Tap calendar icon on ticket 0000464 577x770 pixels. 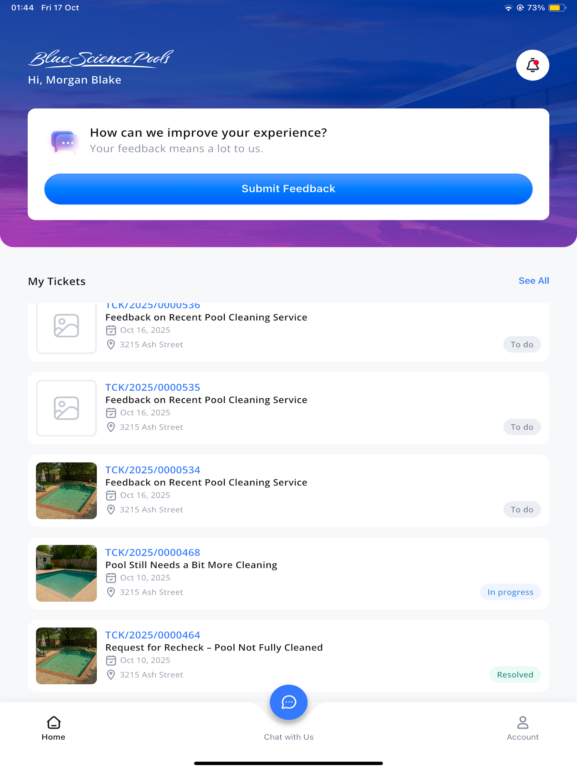coord(111,660)
